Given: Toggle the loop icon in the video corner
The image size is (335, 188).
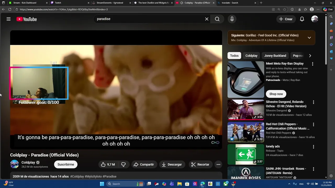Looking at the screenshot, I should coord(215,143).
